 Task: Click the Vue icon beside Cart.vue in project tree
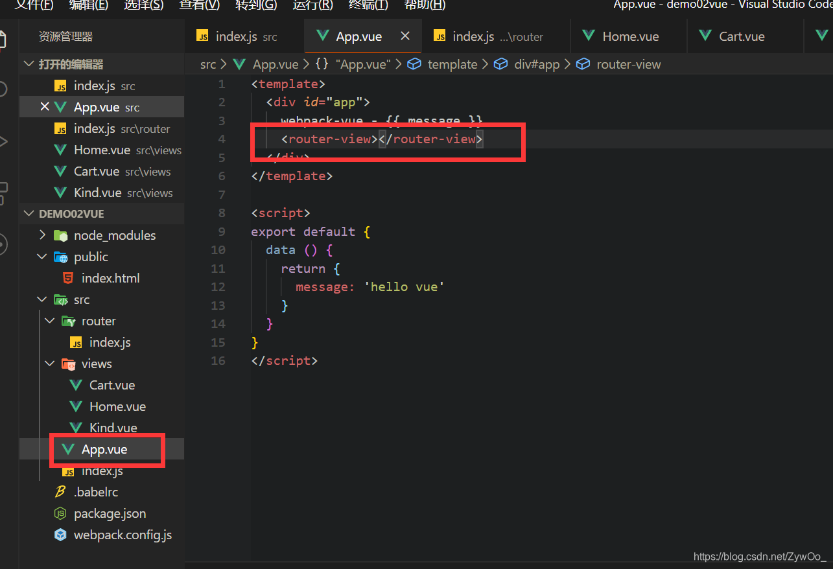click(x=76, y=385)
